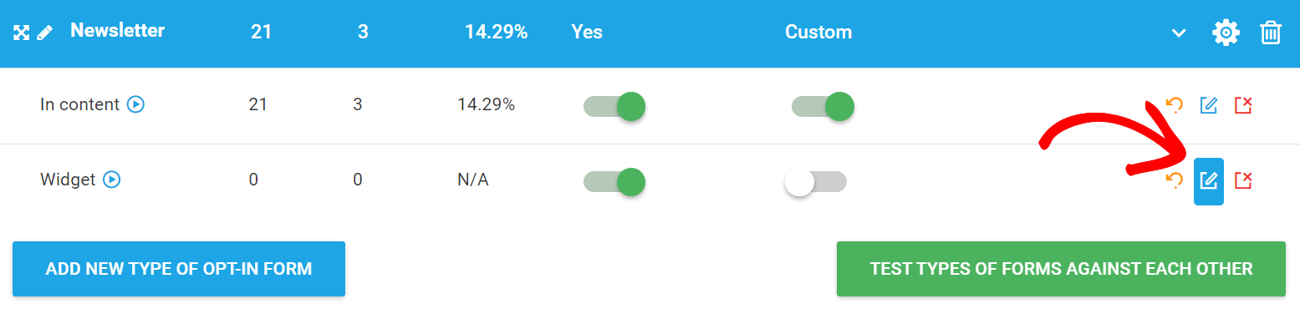Select the Newsletter group title
The width and height of the screenshot is (1300, 314).
point(117,31)
